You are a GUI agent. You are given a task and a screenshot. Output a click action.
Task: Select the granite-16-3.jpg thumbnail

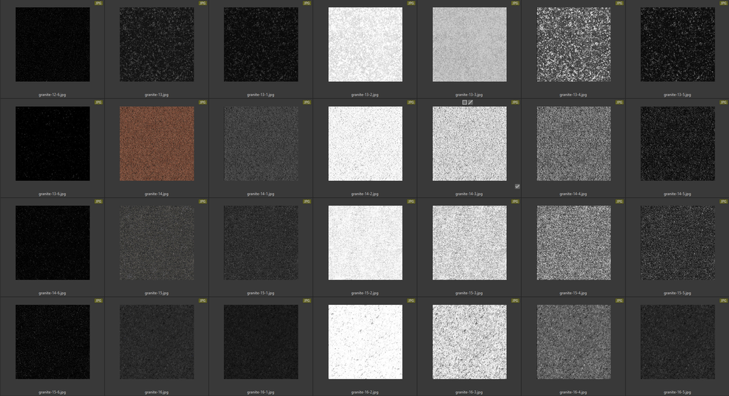point(469,342)
